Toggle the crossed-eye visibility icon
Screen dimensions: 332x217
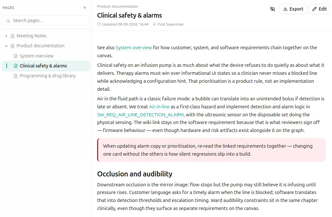coord(273,9)
